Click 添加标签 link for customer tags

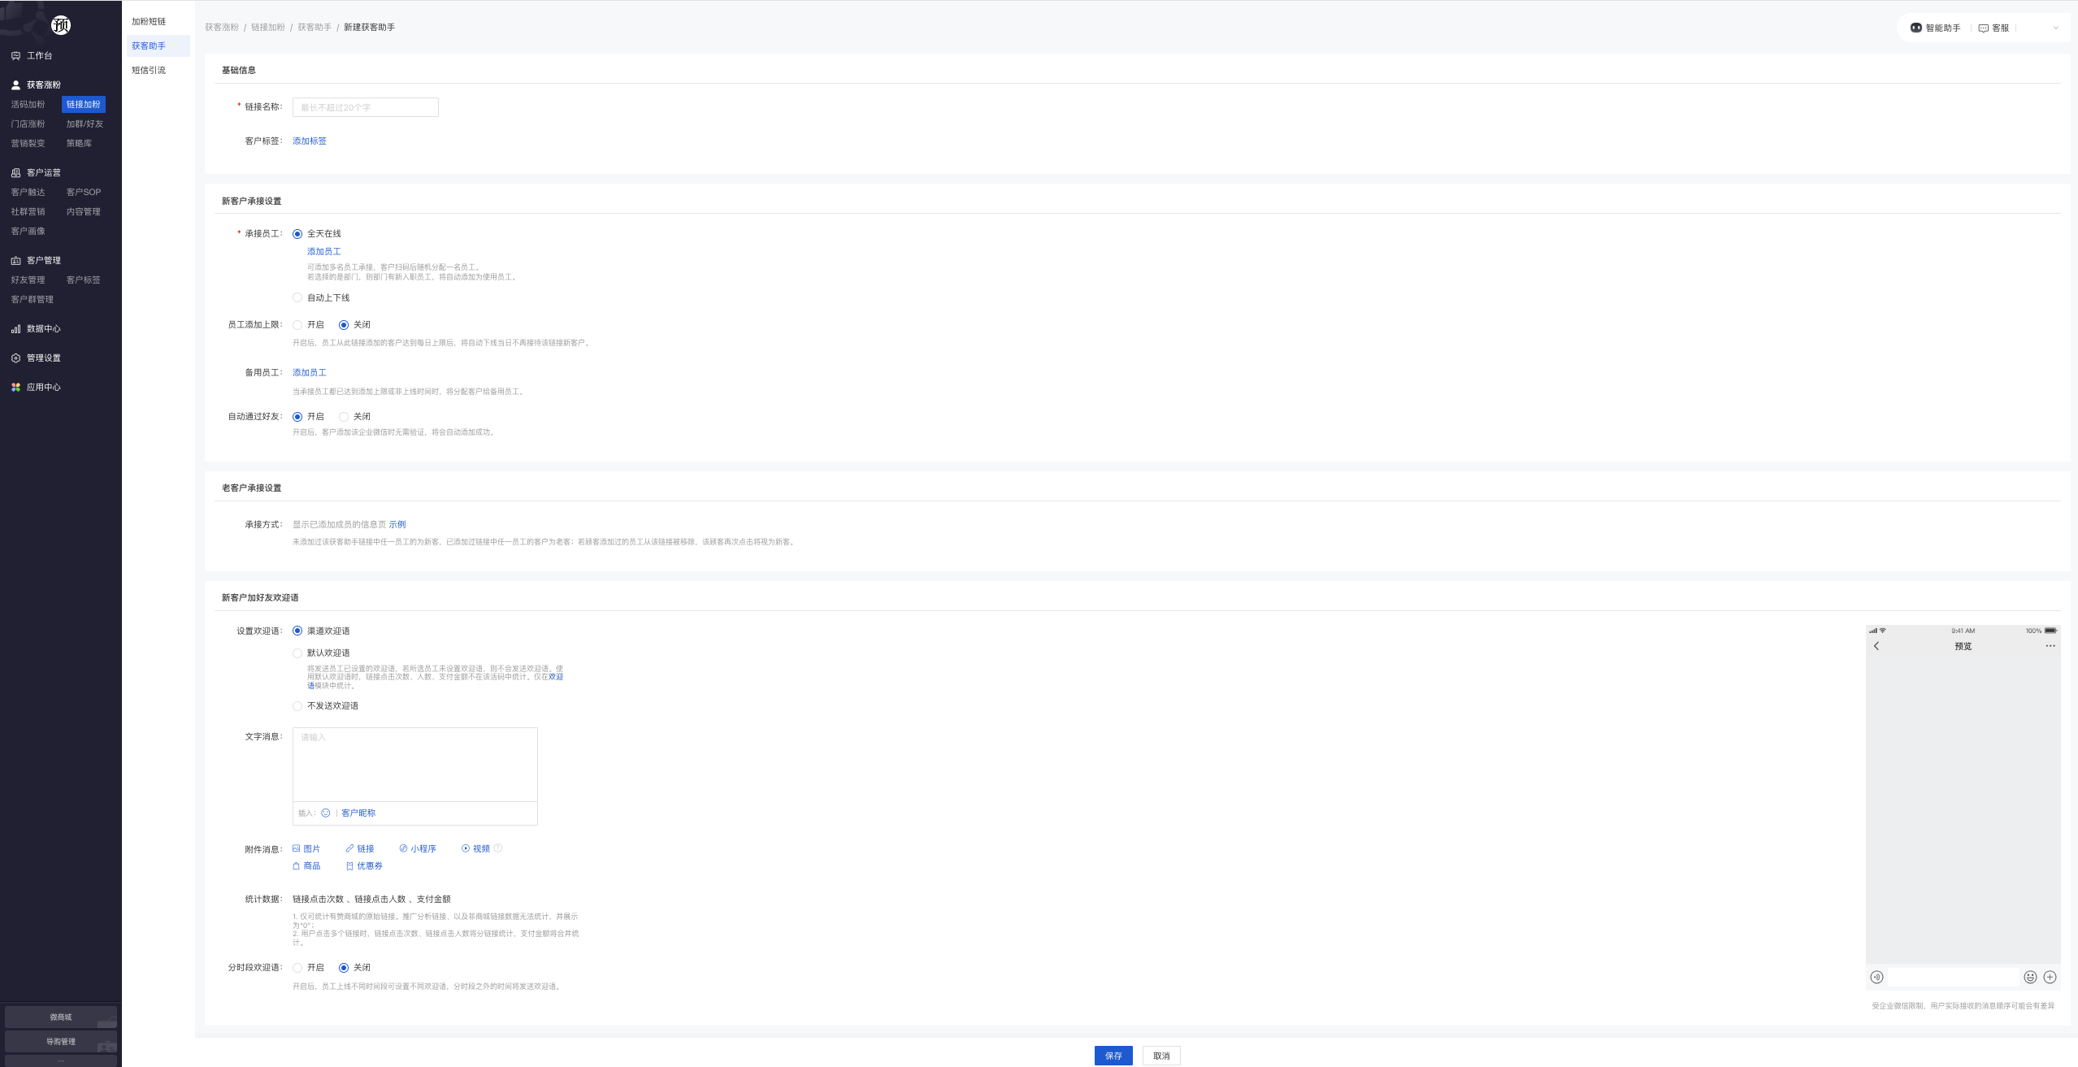click(310, 141)
